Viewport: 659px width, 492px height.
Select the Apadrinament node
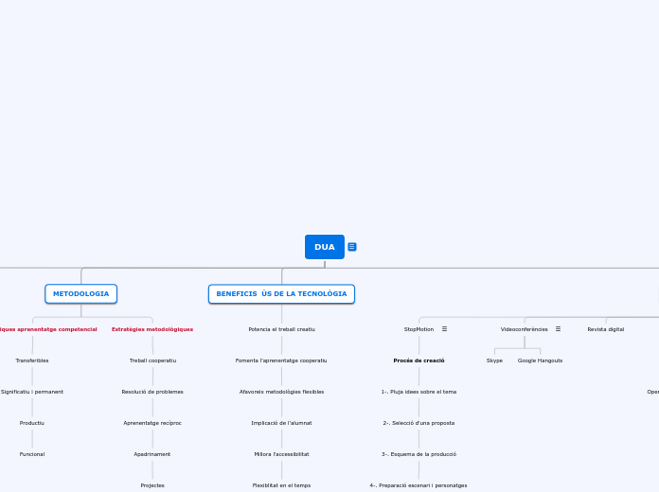[152, 454]
